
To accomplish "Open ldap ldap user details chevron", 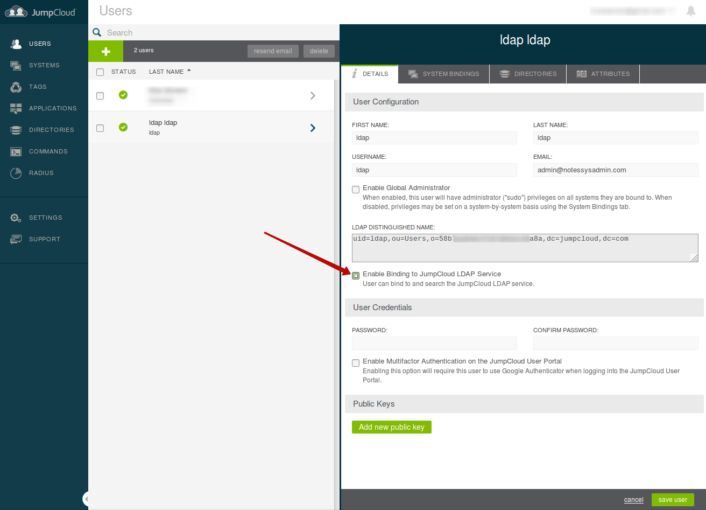I will click(313, 128).
